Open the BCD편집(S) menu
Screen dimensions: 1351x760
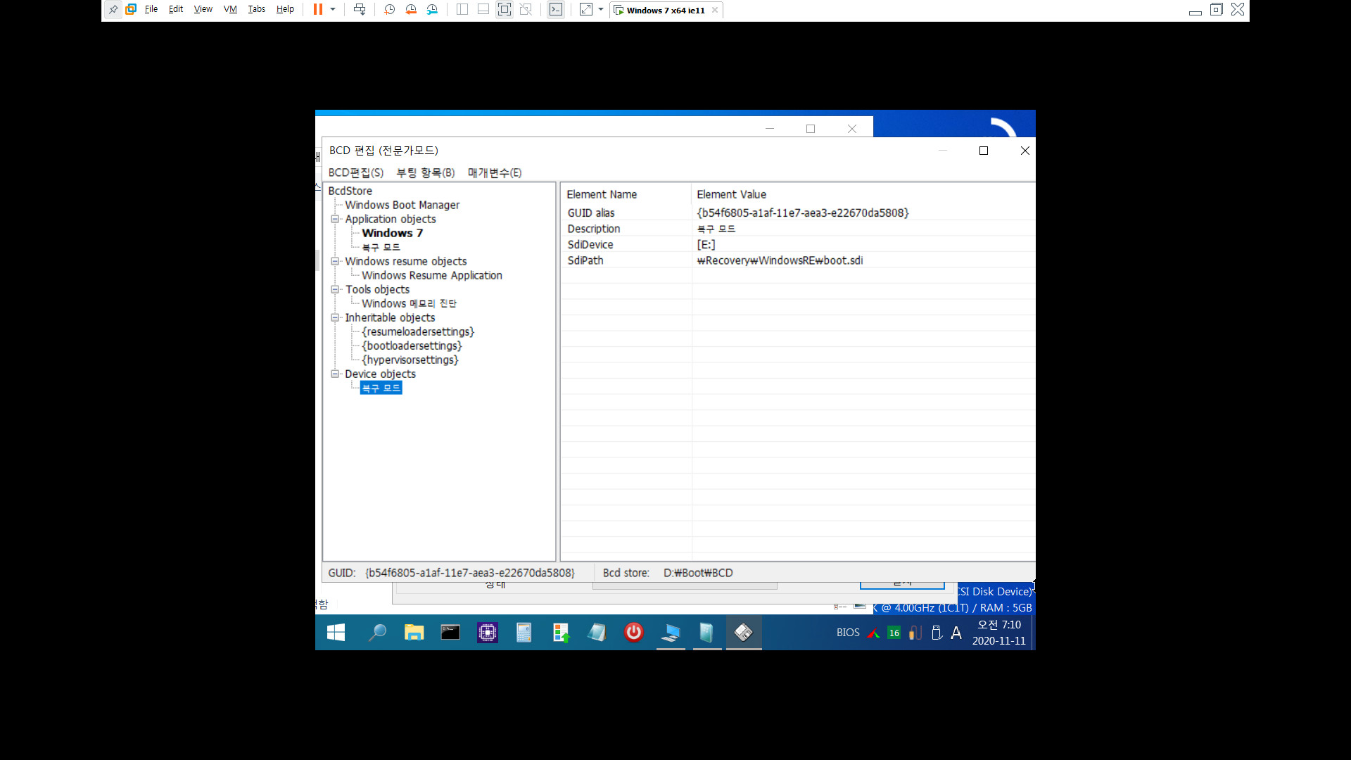point(356,172)
